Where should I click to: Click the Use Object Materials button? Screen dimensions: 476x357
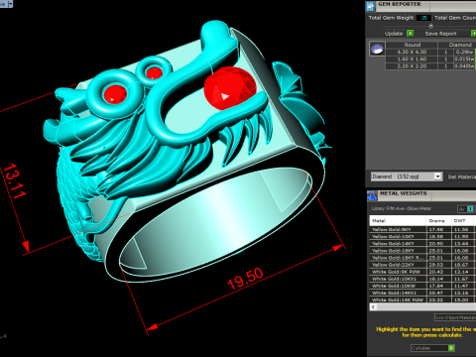point(455,317)
